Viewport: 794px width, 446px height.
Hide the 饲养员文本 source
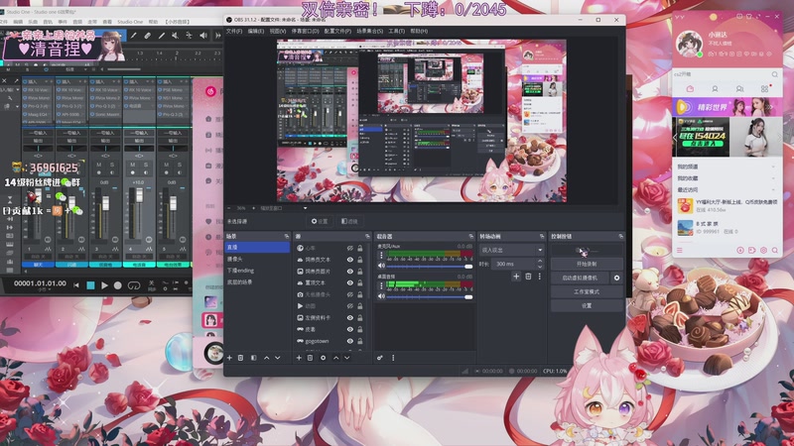point(350,260)
